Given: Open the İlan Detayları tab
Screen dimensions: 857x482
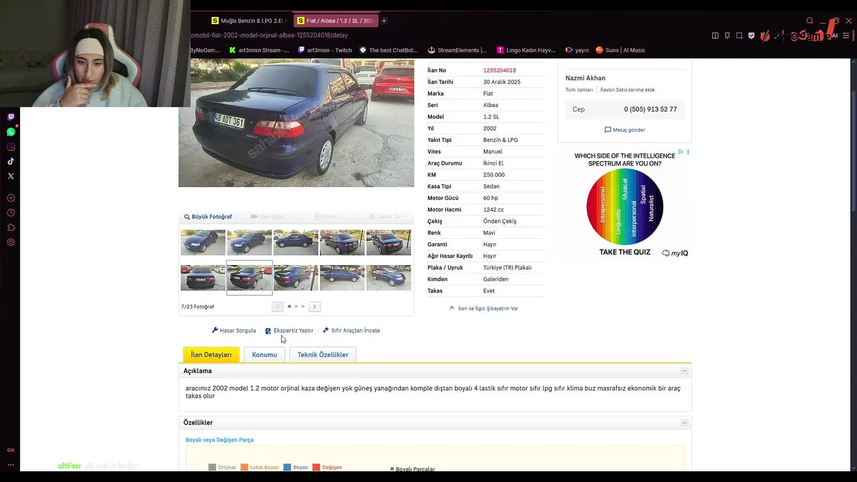Looking at the screenshot, I should coord(211,355).
